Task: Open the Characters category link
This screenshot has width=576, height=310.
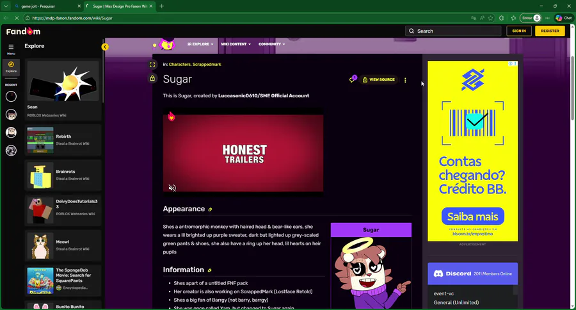Action: click(180, 64)
